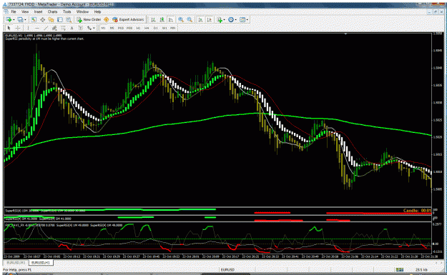This screenshot has width=447, height=275.
Task: Select the Fibonacci Retracement tool
Action: 63,28
